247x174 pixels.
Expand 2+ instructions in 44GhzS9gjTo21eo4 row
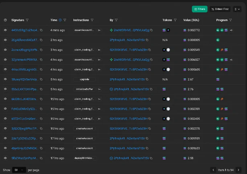tap(99, 30)
